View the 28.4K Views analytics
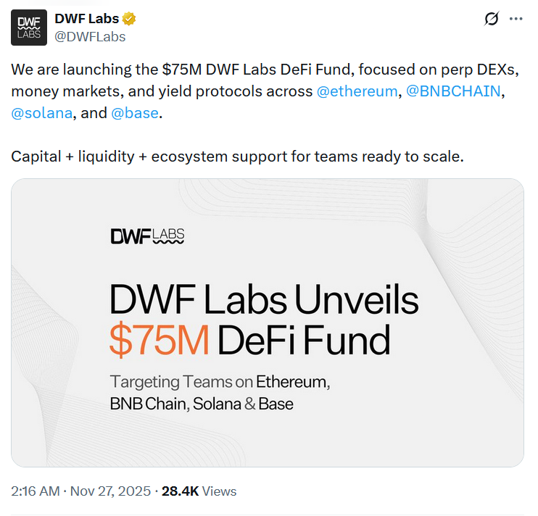The width and height of the screenshot is (538, 516). point(199,491)
